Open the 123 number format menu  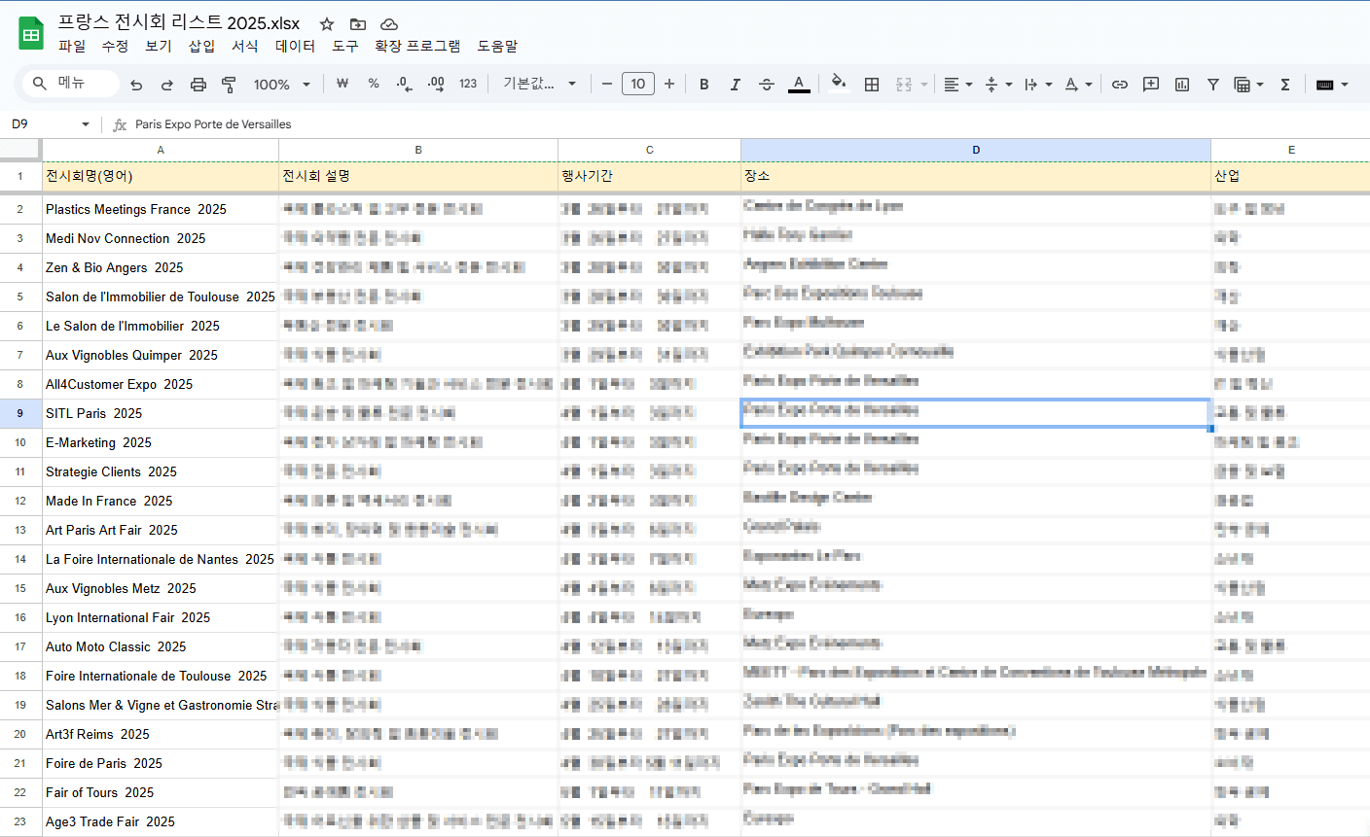[468, 85]
